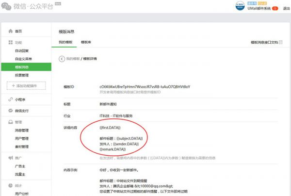Open the red notification badge
Screen dimensions: 291x196
tap(275, 8)
